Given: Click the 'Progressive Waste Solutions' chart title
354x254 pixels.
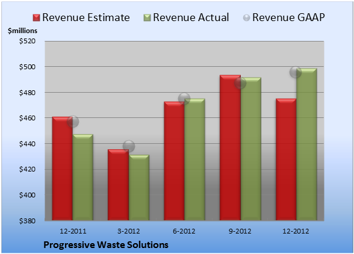Looking at the screenshot, I should pos(106,245).
